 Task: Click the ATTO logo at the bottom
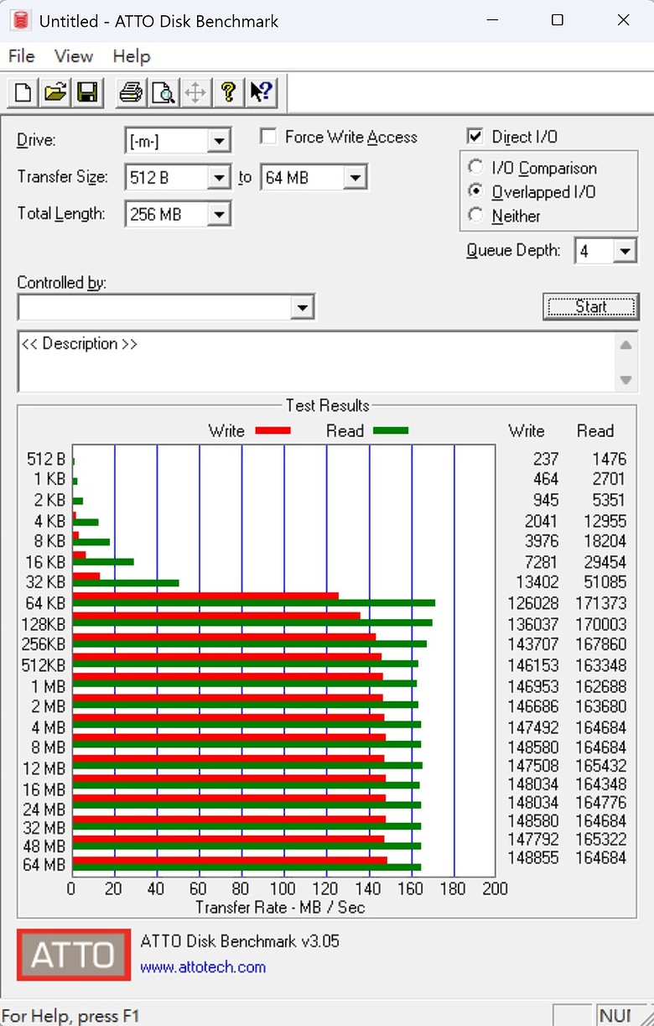pos(74,955)
